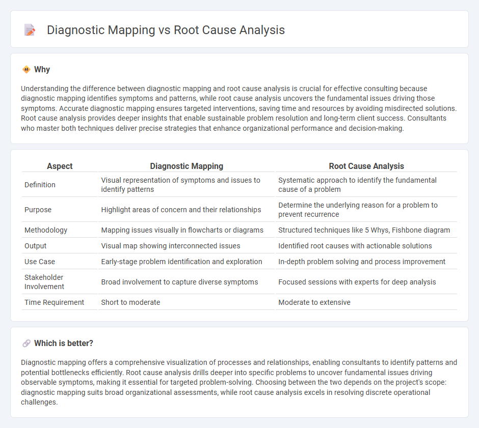This screenshot has width=479, height=428.
Task: Click the Aspect column header
Action: pos(60,166)
